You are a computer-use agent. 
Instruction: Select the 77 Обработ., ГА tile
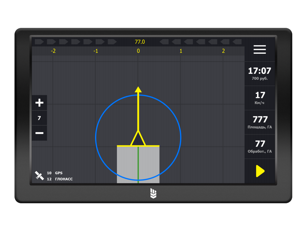260,147
